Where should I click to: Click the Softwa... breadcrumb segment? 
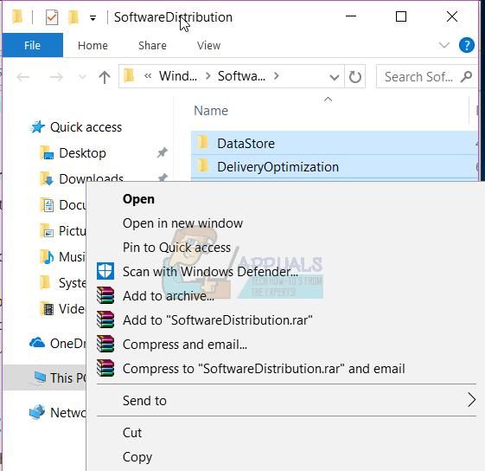coord(241,76)
